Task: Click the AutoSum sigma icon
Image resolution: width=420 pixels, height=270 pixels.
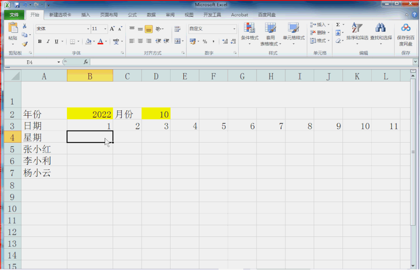Action: point(338,25)
